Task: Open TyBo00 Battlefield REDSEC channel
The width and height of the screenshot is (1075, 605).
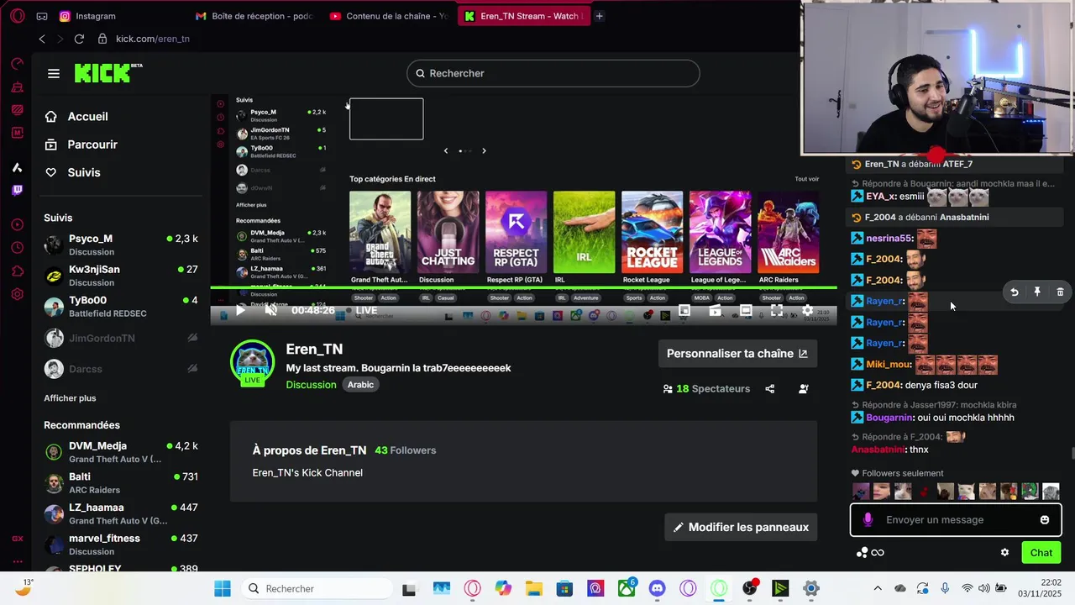Action: (x=121, y=307)
